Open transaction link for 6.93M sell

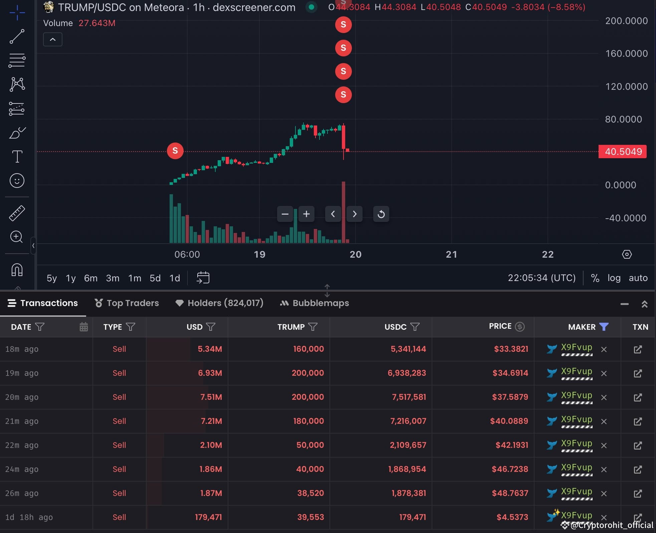point(638,373)
